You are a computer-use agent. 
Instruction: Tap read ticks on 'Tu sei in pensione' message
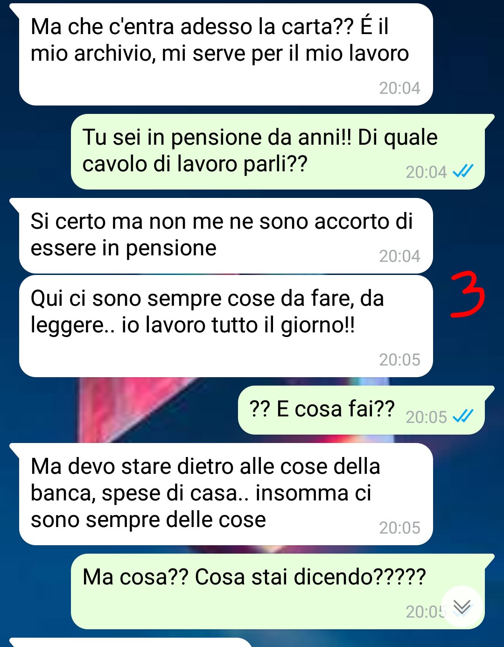pyautogui.click(x=463, y=171)
